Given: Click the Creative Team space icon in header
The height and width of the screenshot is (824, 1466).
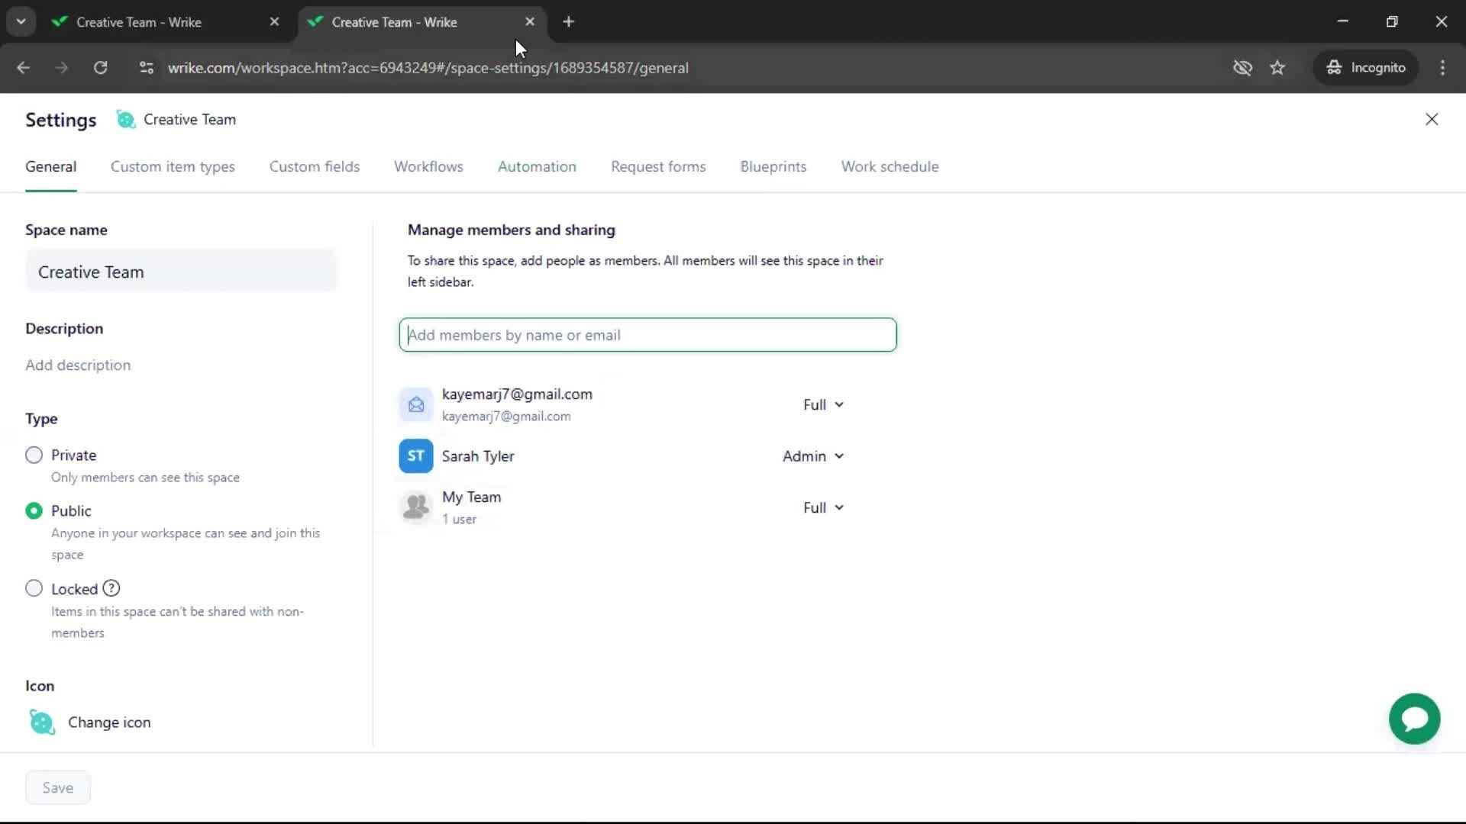Looking at the screenshot, I should click(x=125, y=119).
